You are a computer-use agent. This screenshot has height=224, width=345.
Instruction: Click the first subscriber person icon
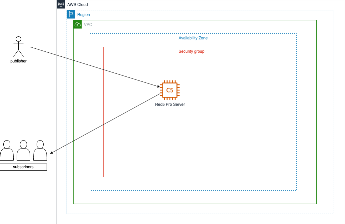point(7,150)
